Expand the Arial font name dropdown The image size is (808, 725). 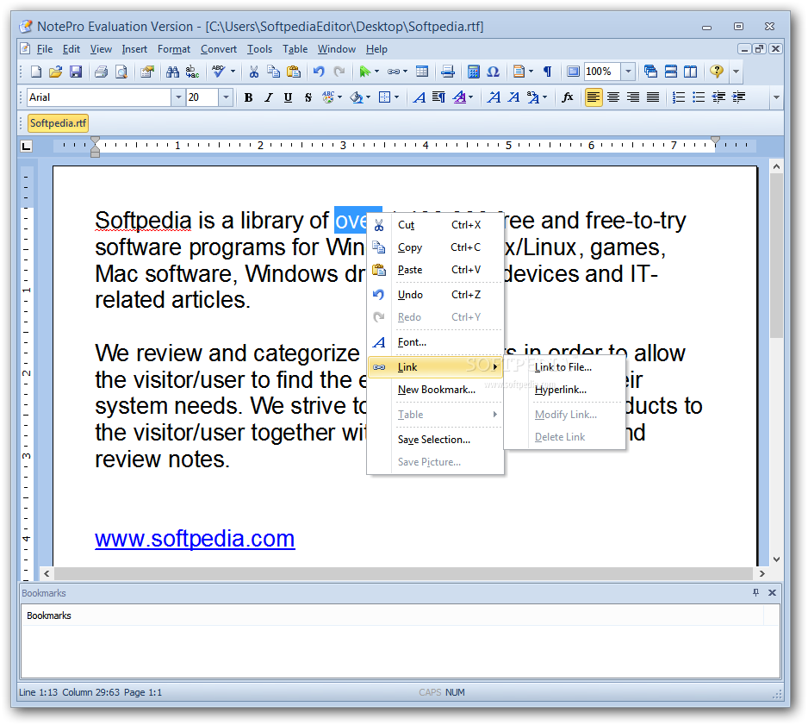click(x=177, y=97)
